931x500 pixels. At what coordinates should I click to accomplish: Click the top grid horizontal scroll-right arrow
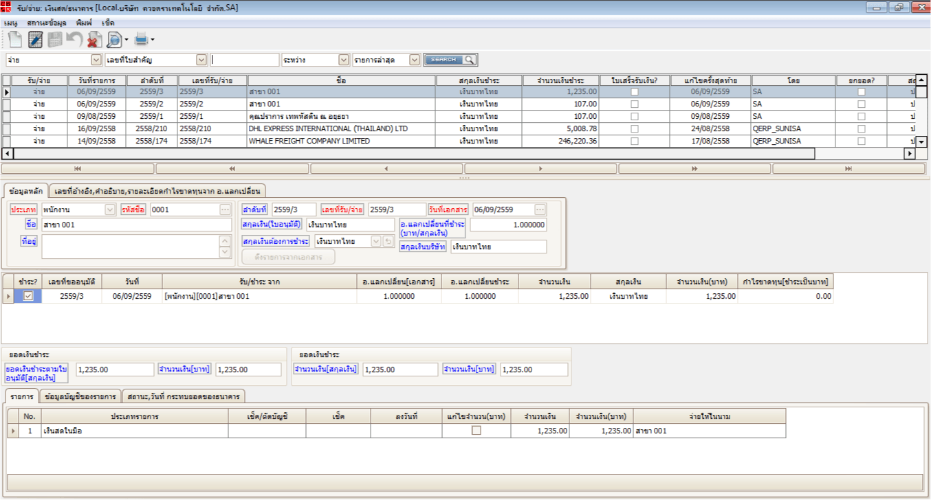[910, 154]
